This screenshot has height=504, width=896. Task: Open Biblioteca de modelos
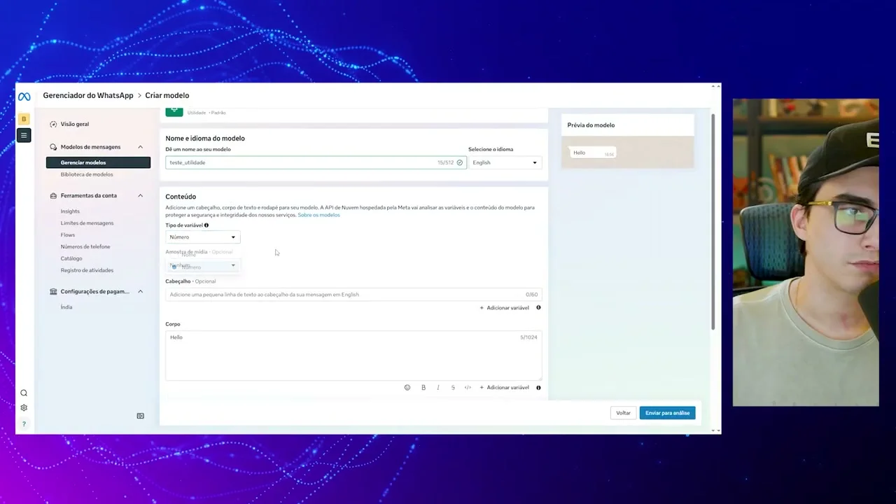(87, 174)
